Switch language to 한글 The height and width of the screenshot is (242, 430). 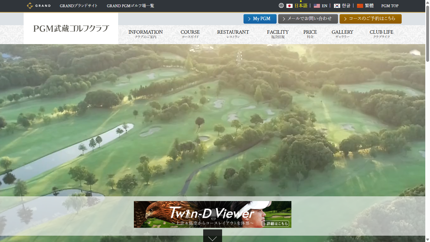pyautogui.click(x=346, y=6)
